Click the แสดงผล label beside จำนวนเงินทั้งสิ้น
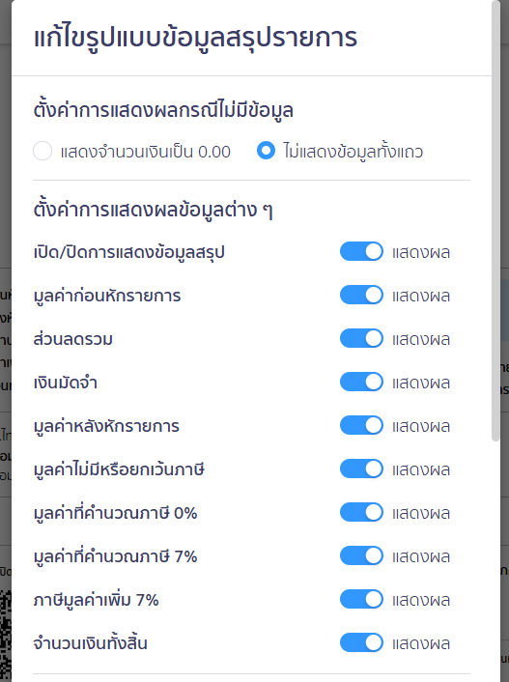Viewport: 509px width, 682px height. pos(421,644)
